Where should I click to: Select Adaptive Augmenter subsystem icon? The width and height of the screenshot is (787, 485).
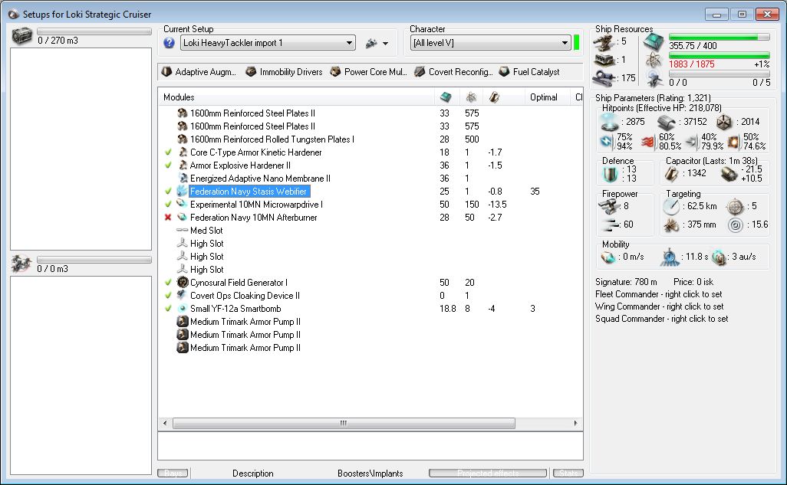coord(166,72)
